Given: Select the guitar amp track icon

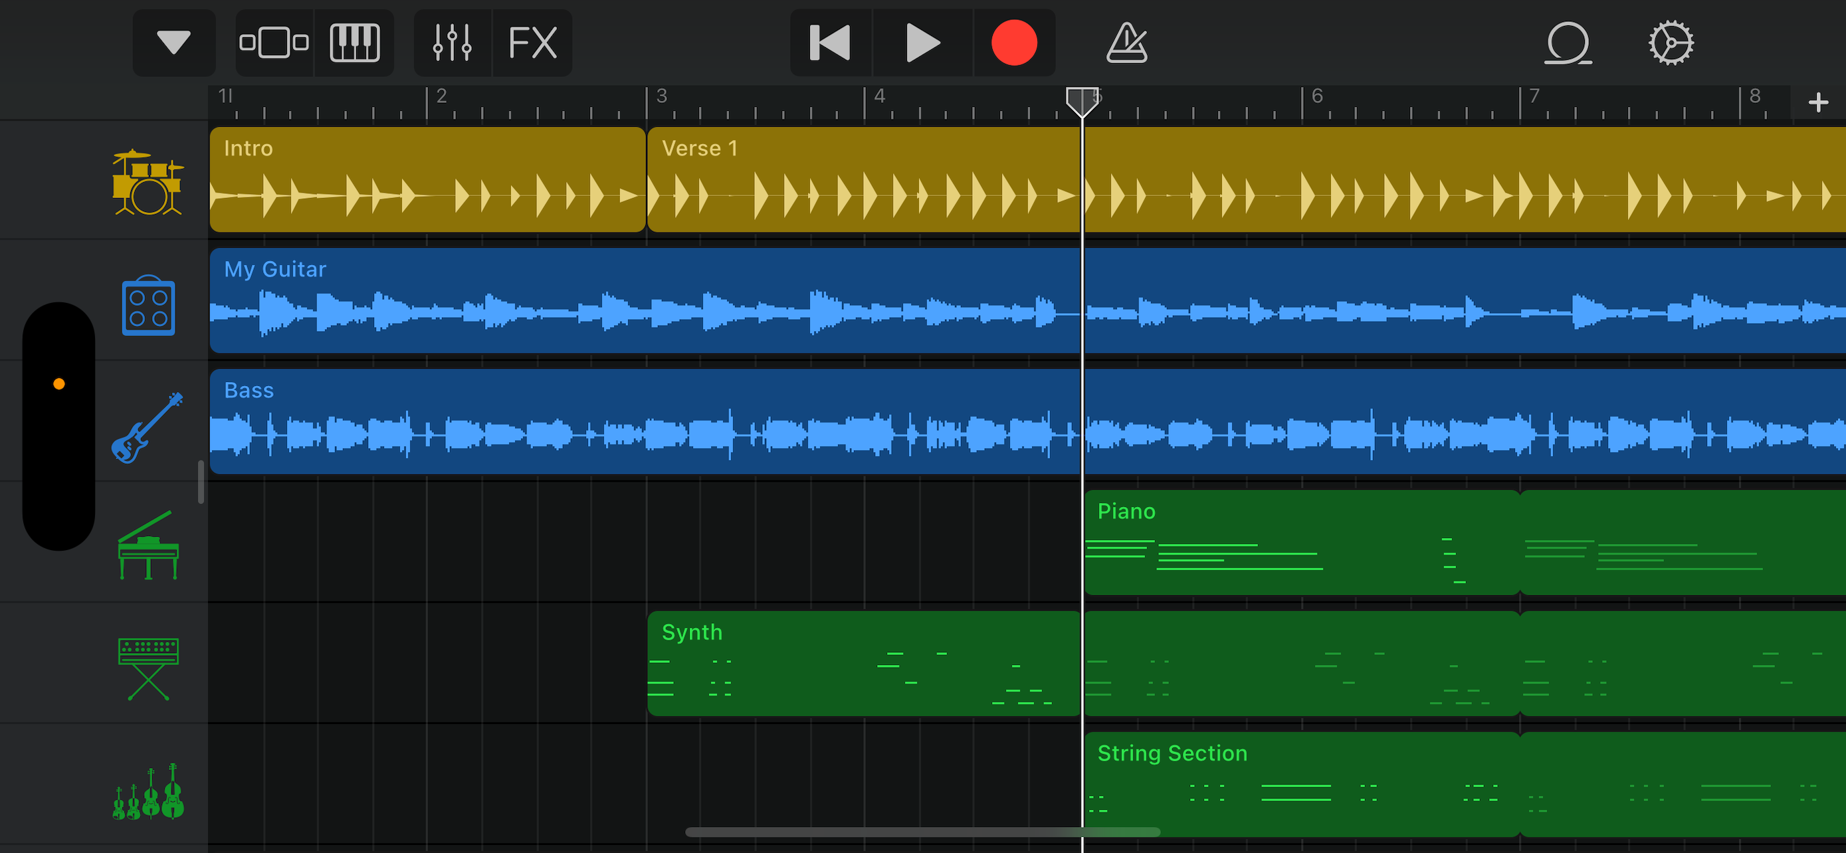Looking at the screenshot, I should 148,306.
